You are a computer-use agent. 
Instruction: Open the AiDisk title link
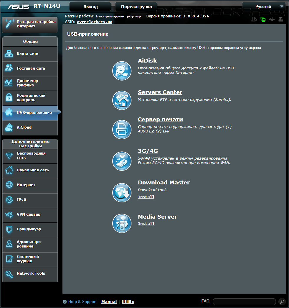(147, 61)
